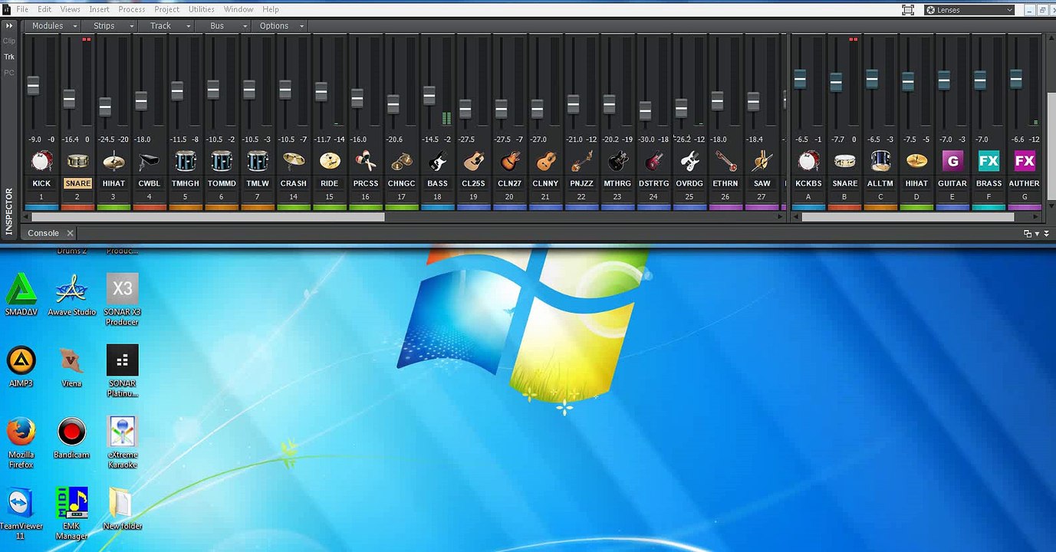This screenshot has height=552, width=1056.
Task: Open the Views menu
Action: pos(70,9)
